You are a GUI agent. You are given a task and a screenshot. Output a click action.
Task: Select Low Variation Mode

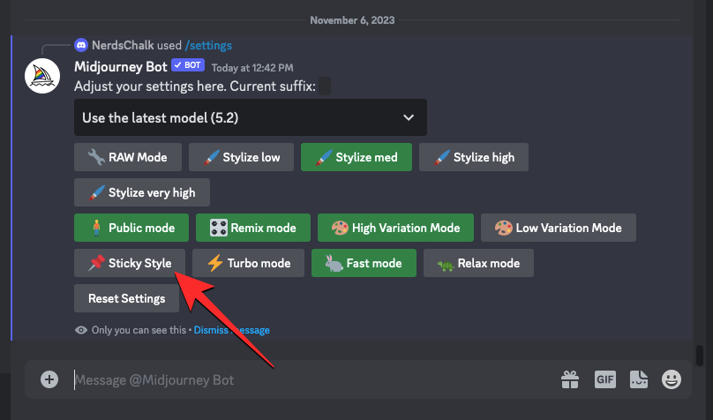559,228
